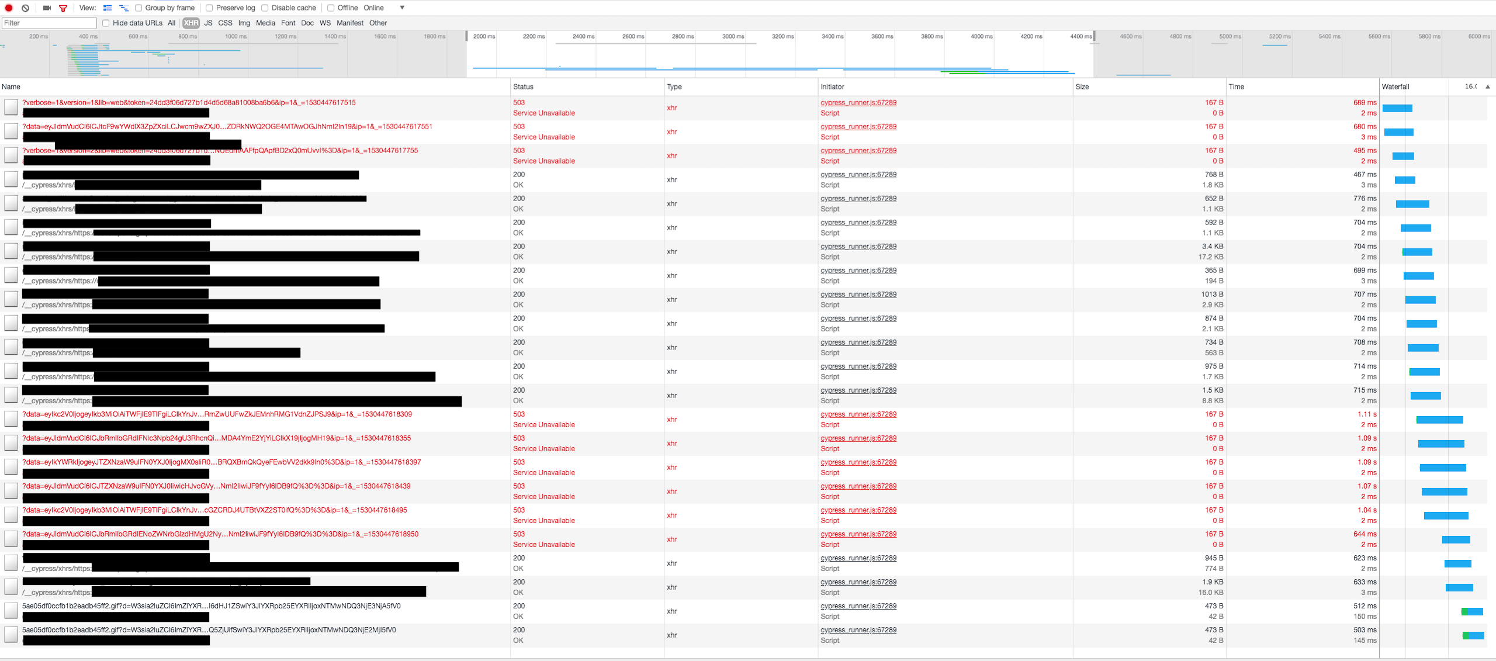
Task: Switch to large request rows view
Action: pos(106,8)
